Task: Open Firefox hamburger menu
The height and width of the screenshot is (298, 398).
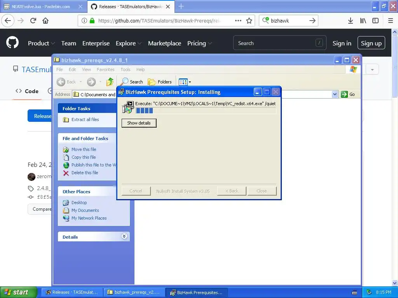Action: pyautogui.click(x=391, y=21)
